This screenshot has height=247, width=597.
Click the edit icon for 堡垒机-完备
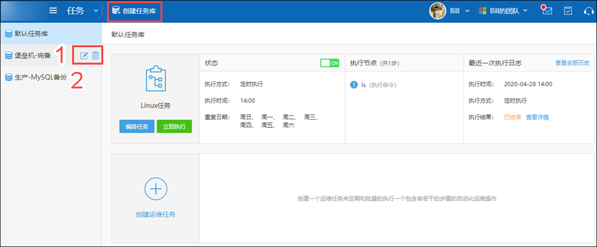(x=84, y=56)
